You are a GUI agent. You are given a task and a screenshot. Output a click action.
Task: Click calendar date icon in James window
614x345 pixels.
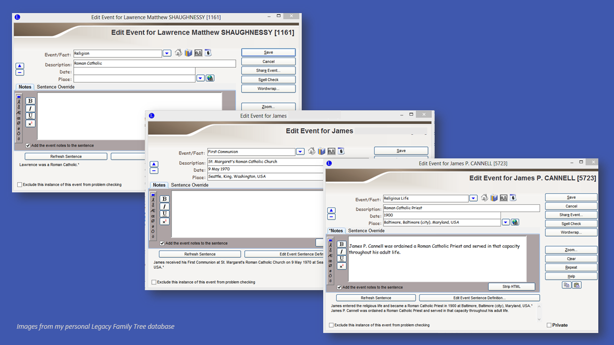(341, 151)
